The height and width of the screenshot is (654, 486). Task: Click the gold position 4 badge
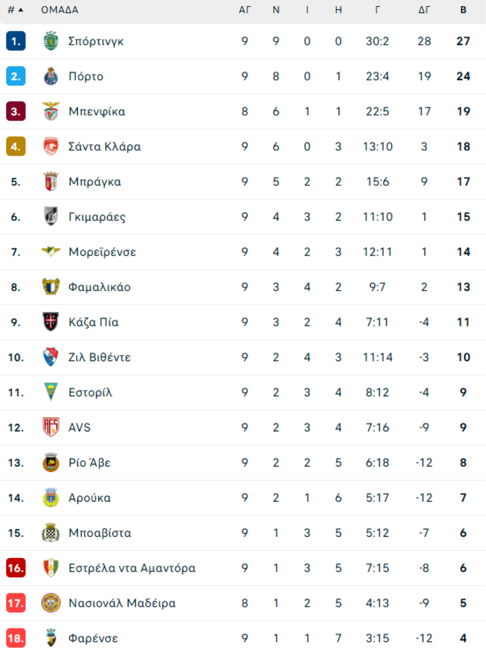pyautogui.click(x=16, y=146)
